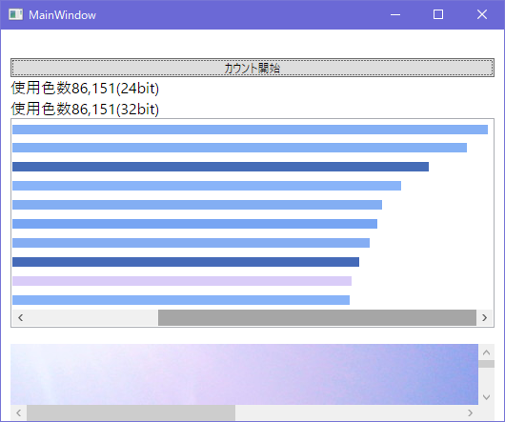
Task: Click the image's horizontal scrollbar thumb
Action: coord(131,413)
